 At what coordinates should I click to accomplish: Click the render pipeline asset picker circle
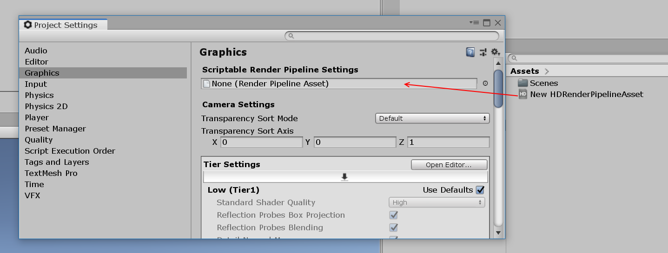(485, 84)
